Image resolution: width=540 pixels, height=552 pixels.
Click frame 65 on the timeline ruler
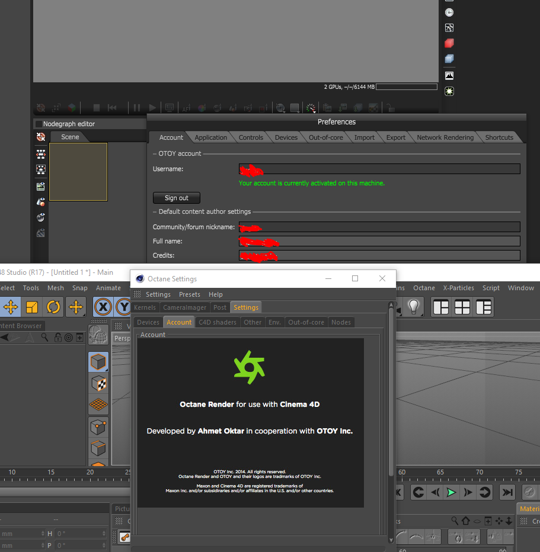(x=440, y=472)
